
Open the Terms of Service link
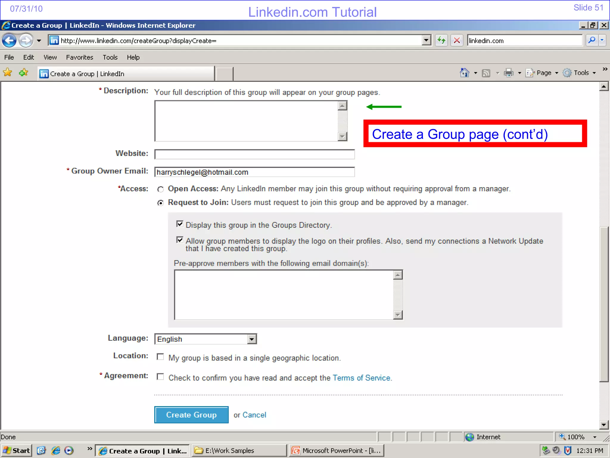click(361, 378)
